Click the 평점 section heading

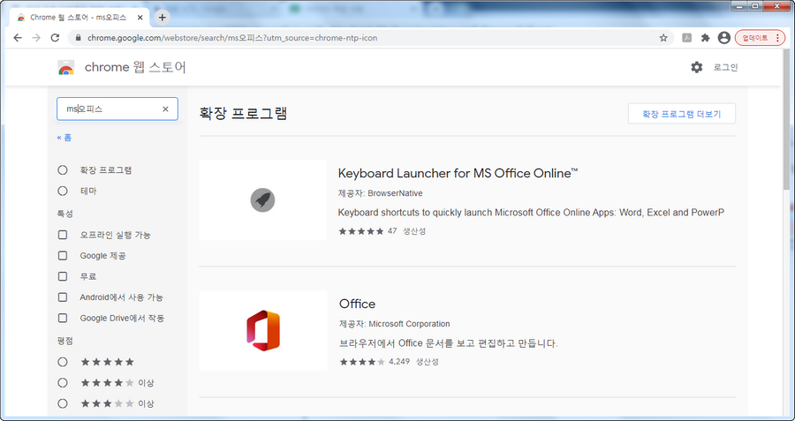[64, 341]
